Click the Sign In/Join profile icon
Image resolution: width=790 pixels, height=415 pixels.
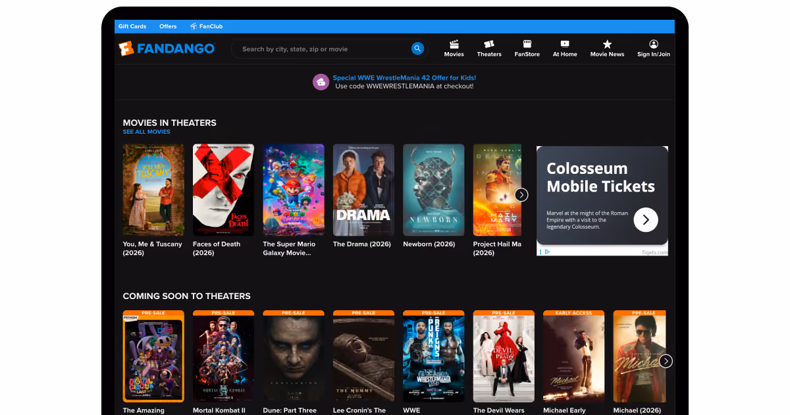654,44
